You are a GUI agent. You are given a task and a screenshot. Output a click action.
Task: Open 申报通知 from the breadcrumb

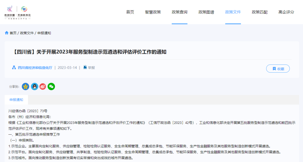pyautogui.click(x=44, y=33)
